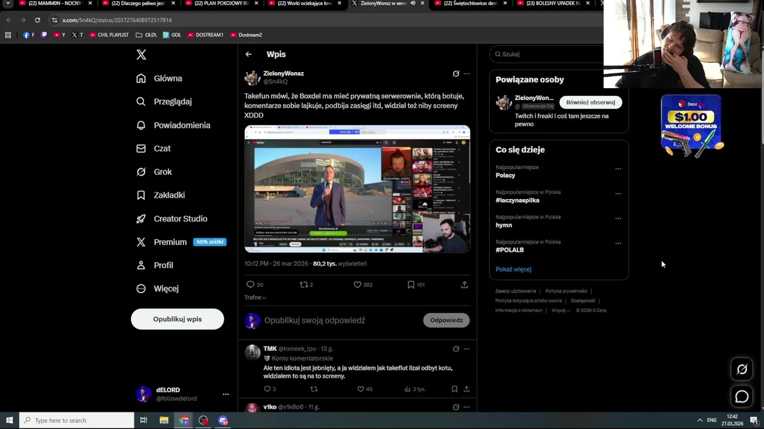
Task: Open Polacy trending topic
Action: pyautogui.click(x=505, y=175)
